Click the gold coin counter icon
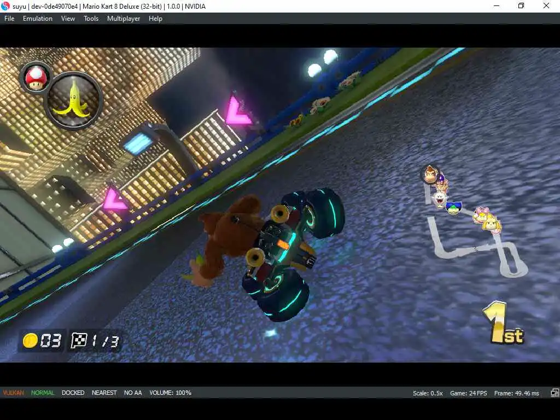Screen dimensions: 560x420 31,340
